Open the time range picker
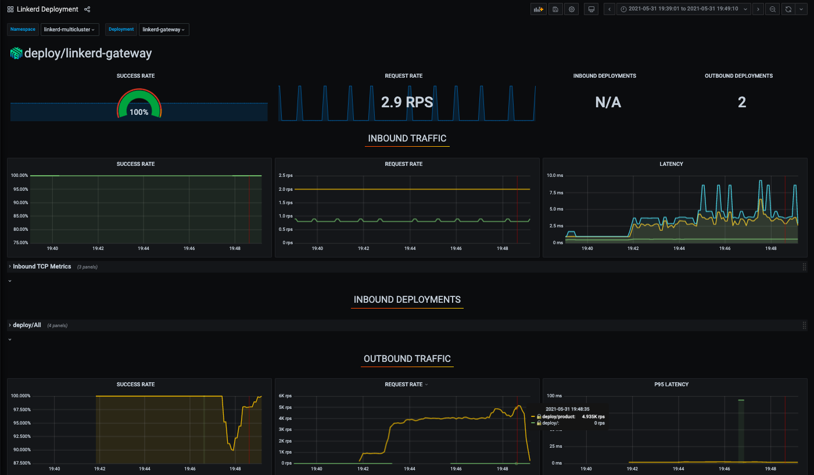 (x=683, y=9)
